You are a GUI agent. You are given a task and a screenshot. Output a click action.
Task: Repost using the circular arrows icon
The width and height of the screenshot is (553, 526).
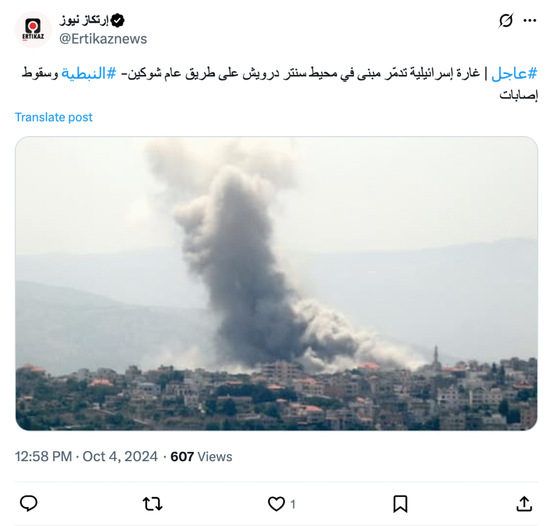coord(152,504)
